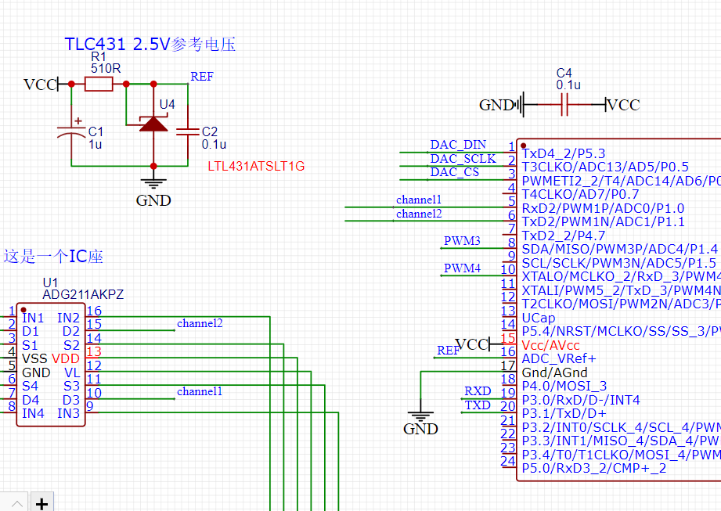Click the plus button to add a sheet
This screenshot has height=511, width=721.
pyautogui.click(x=41, y=504)
